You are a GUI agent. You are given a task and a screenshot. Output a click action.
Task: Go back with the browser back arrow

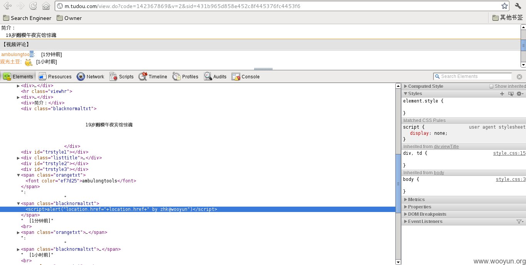7,6
